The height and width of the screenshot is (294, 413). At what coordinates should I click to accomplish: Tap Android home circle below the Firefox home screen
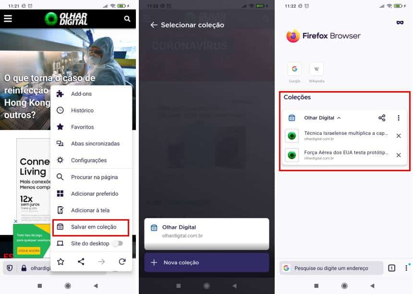click(x=344, y=285)
